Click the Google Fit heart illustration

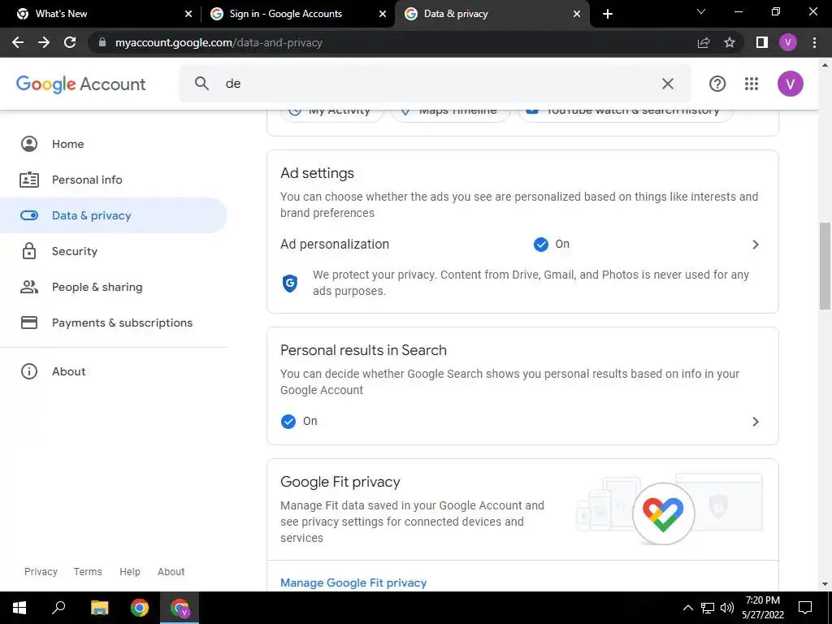coord(663,513)
